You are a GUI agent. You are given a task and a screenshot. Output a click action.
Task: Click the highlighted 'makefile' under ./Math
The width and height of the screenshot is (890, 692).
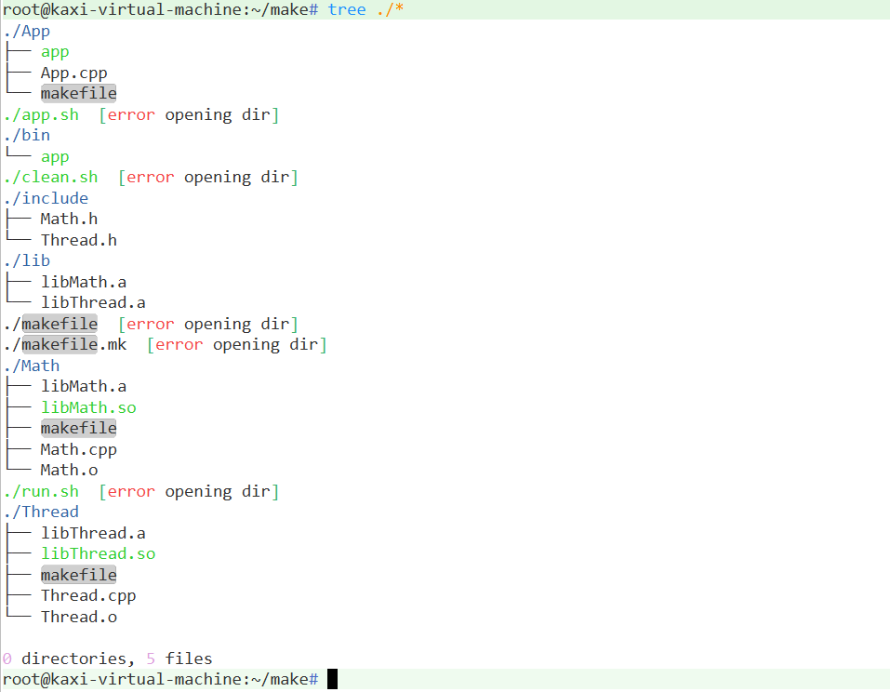[79, 428]
